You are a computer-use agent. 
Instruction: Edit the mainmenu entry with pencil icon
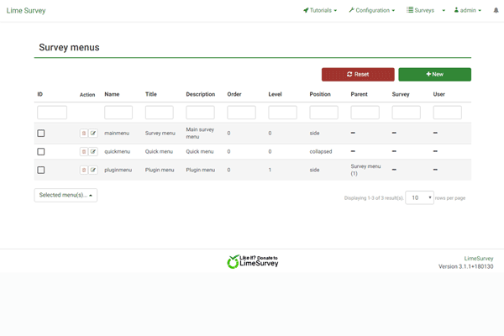click(x=93, y=133)
